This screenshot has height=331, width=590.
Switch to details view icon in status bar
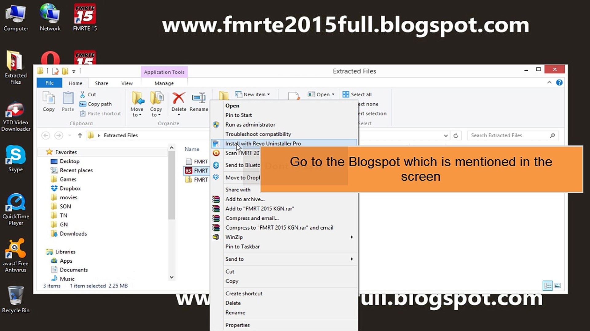pyautogui.click(x=548, y=286)
